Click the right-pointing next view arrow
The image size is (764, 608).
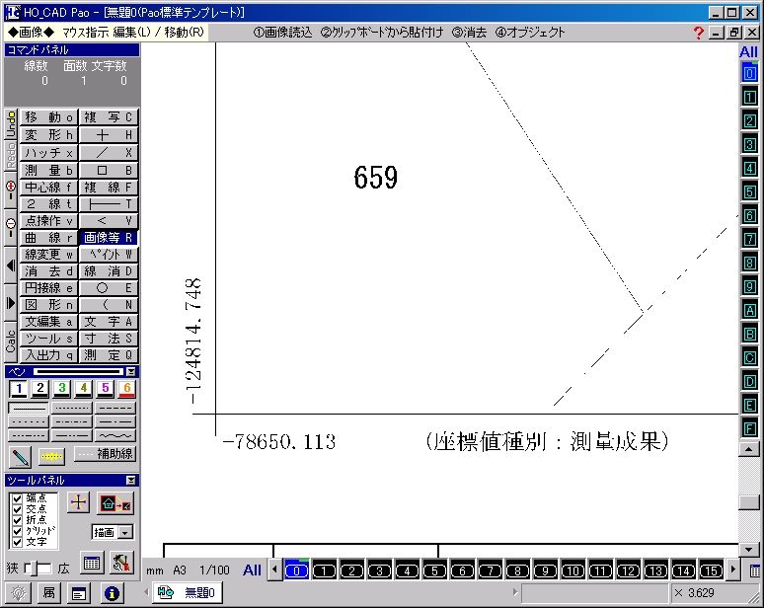[x=11, y=303]
